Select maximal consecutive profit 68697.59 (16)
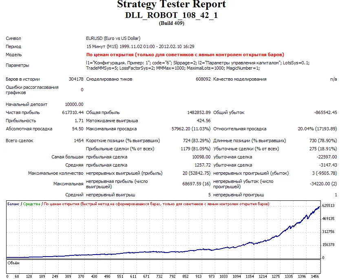340x279 pixels. (x=196, y=184)
